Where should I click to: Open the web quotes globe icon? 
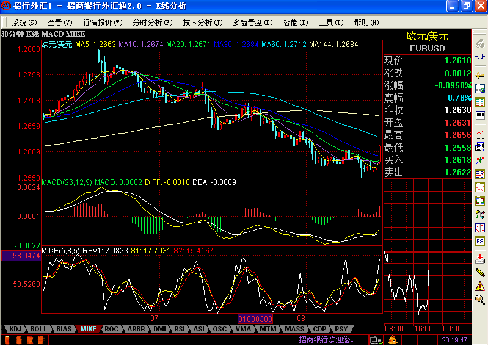pos(480,88)
